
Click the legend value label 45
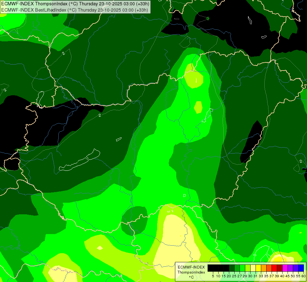288,276
